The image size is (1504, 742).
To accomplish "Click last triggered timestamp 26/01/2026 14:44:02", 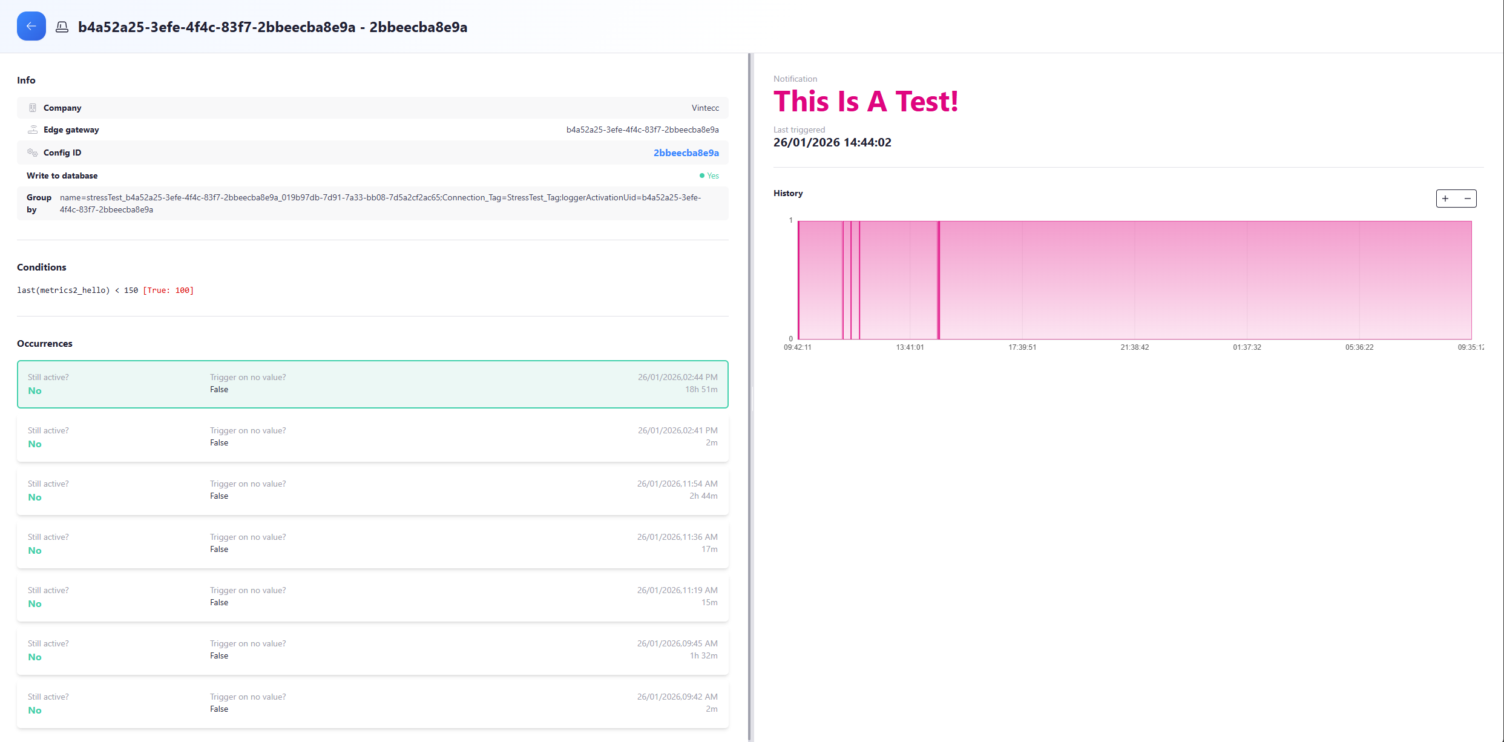I will tap(832, 142).
